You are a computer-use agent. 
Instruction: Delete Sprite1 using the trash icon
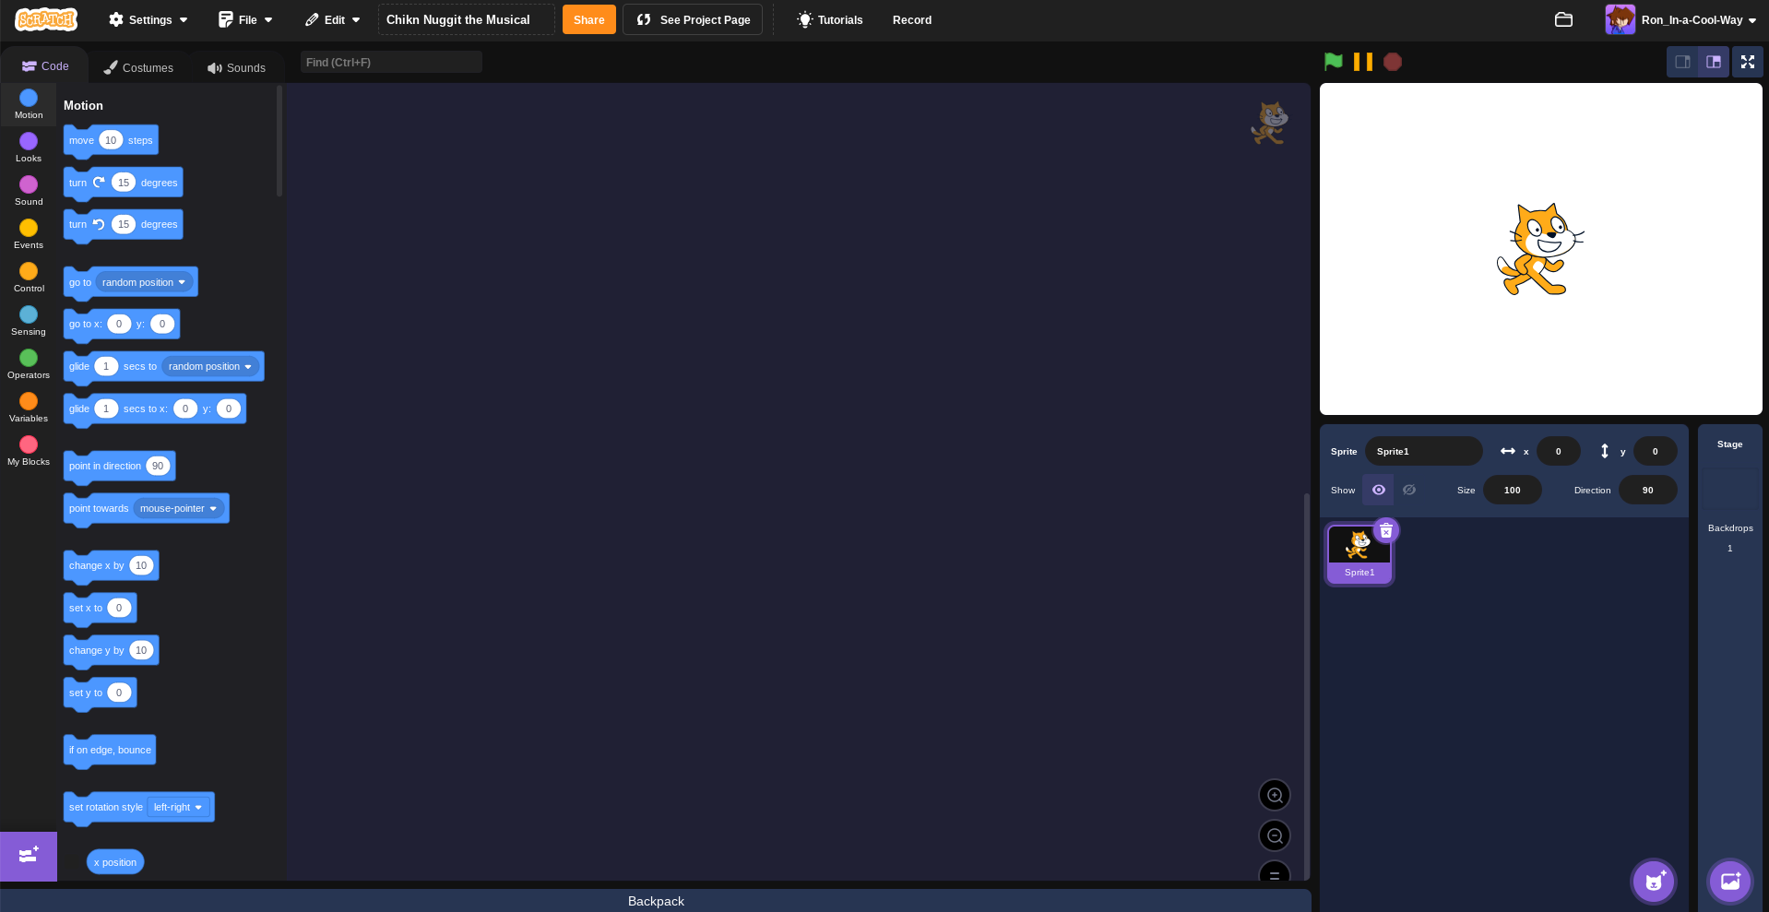1386,529
